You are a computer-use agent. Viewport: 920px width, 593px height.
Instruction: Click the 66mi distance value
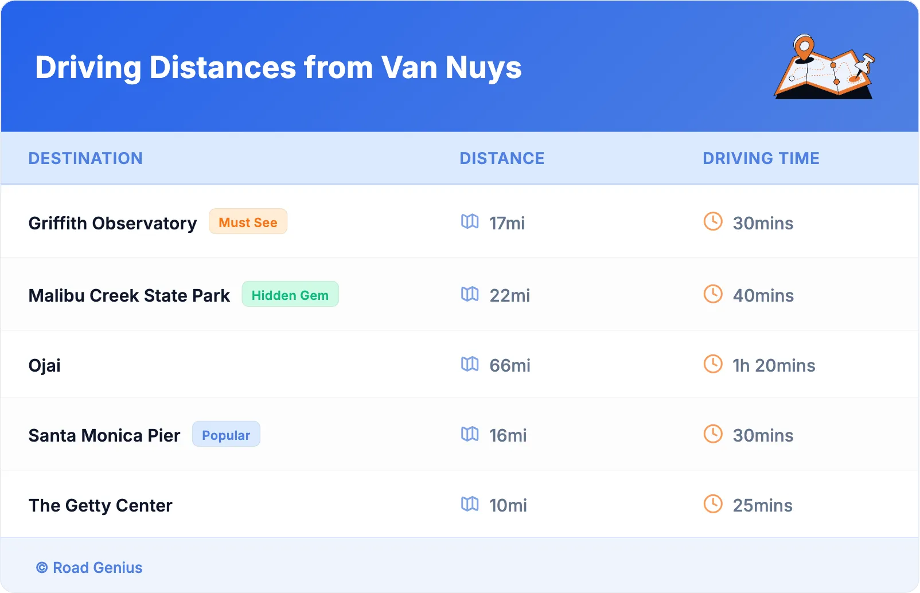click(x=510, y=365)
